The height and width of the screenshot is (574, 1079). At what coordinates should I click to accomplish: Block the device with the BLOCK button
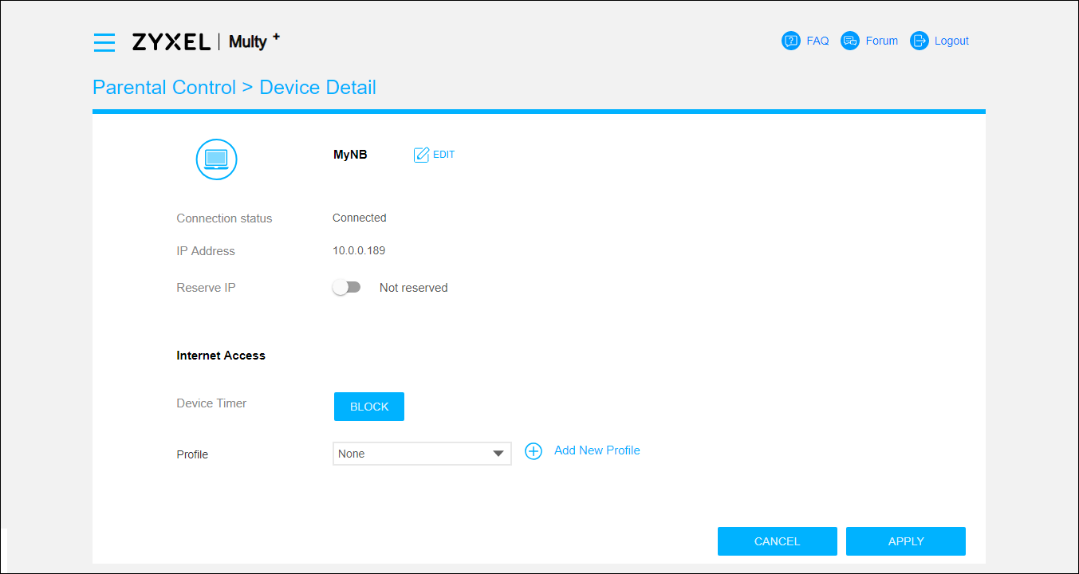click(369, 407)
